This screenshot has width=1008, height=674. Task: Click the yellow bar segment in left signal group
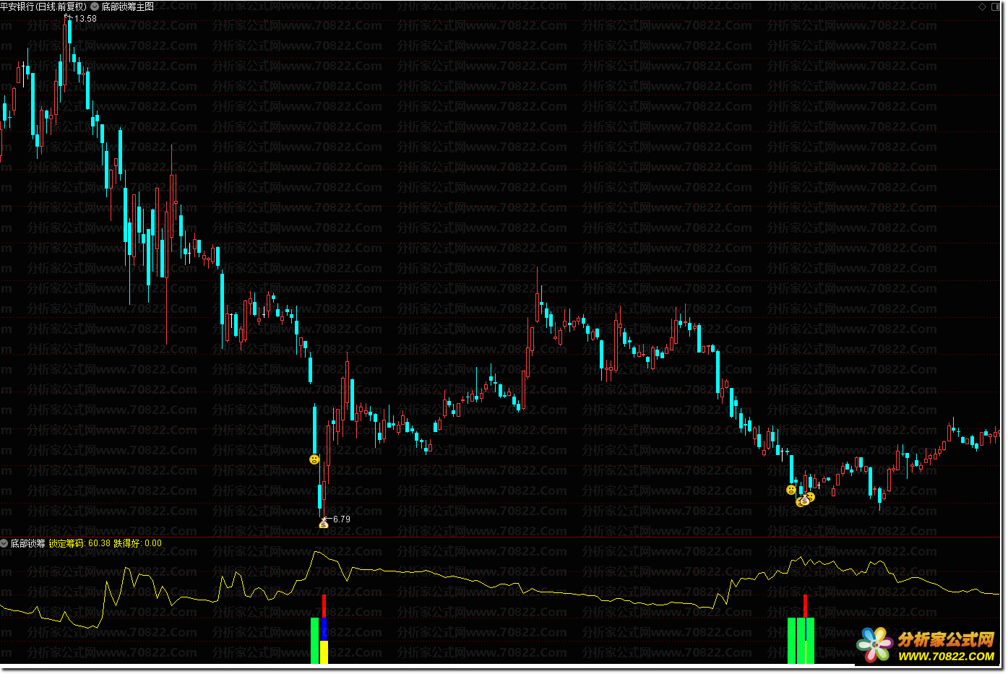(324, 652)
